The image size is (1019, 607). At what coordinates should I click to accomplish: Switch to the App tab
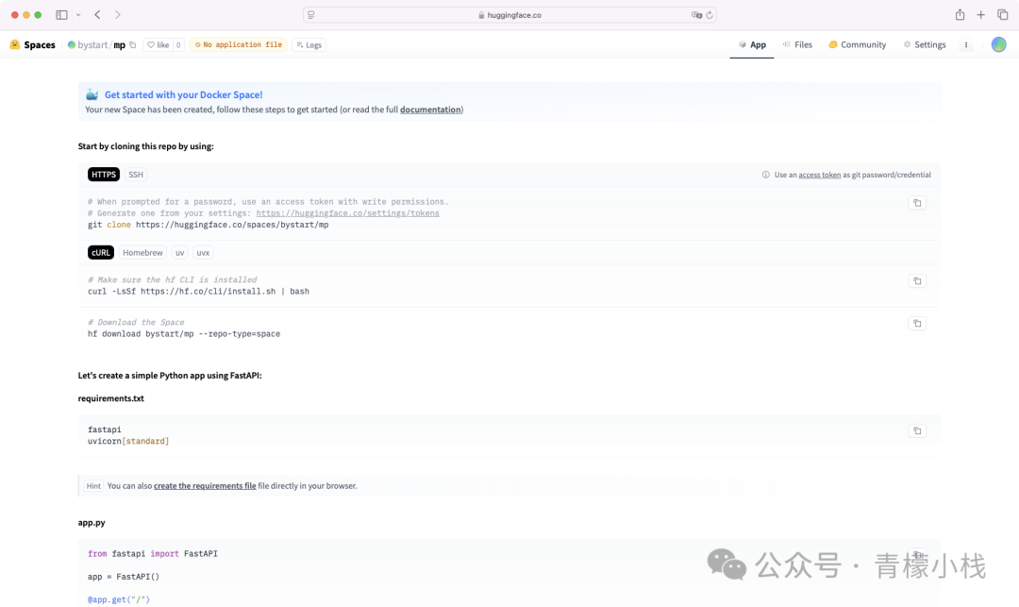click(x=752, y=45)
